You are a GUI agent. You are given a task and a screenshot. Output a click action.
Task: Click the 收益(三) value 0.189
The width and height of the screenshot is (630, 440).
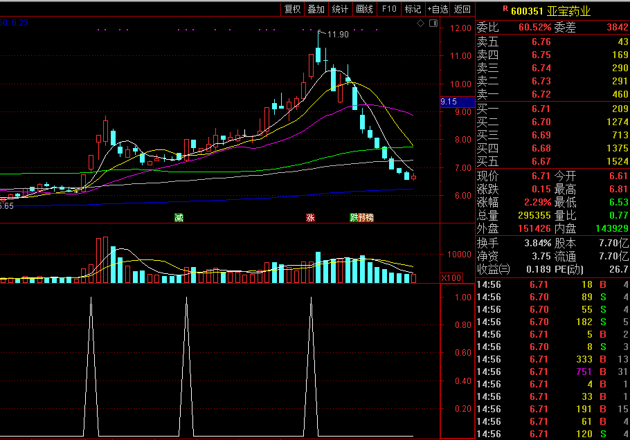(x=539, y=269)
